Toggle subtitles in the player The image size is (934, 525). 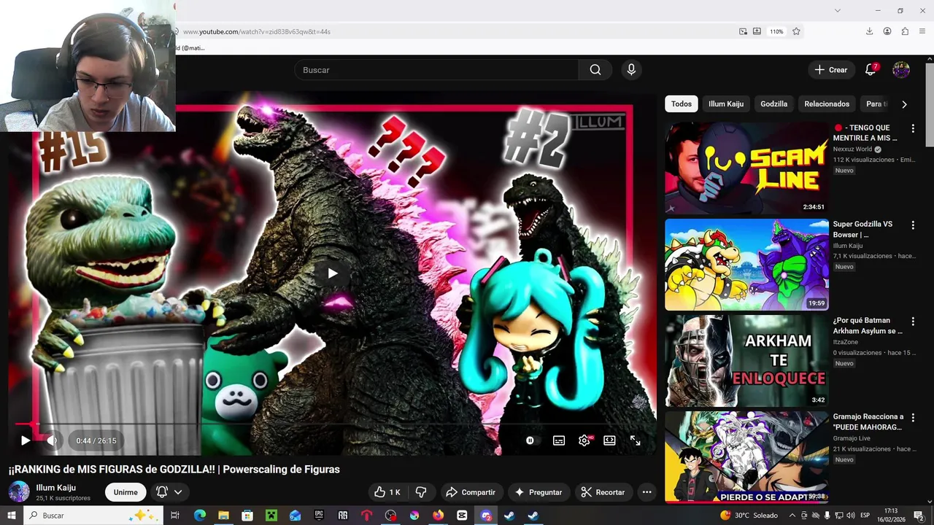point(559,440)
